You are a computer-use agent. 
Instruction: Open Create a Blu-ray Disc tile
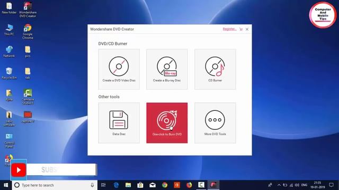pyautogui.click(x=167, y=69)
